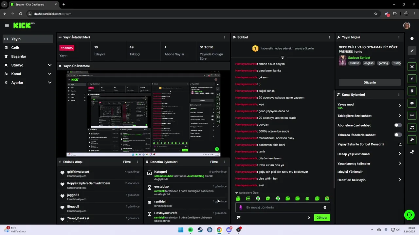Open the emoji picker in message box
Image resolution: width=419 pixels, height=235 pixels.
325,207
